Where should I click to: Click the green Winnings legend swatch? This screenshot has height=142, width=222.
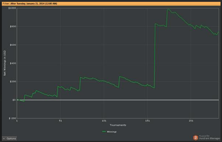click(104, 132)
